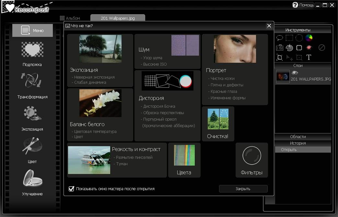
Task: Choose Пурпурный ореол option
Action: click(x=160, y=119)
